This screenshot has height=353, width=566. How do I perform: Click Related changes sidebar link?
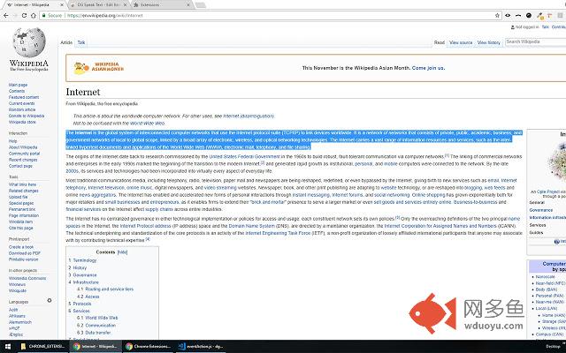point(24,191)
